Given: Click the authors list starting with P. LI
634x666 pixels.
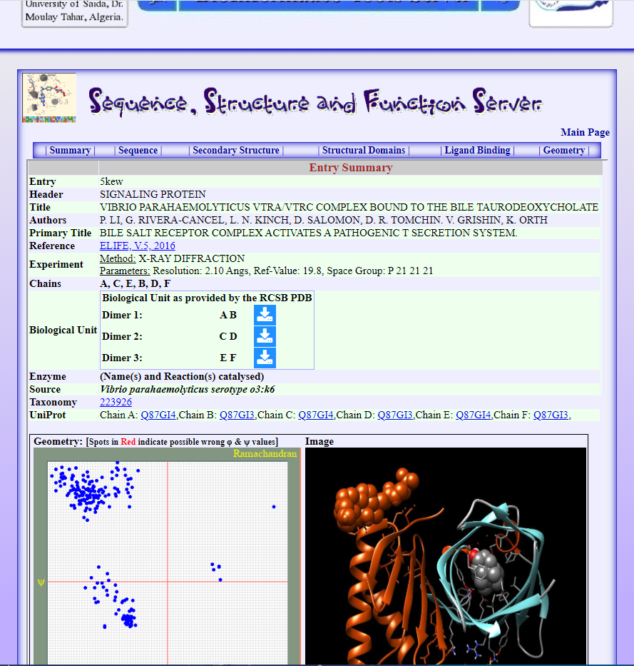Looking at the screenshot, I should click(x=323, y=220).
